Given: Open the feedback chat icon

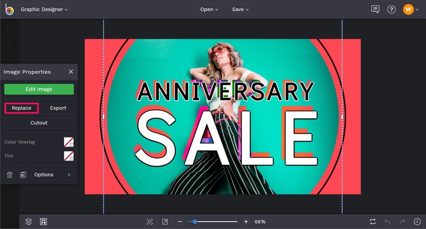Looking at the screenshot, I should pos(375,9).
